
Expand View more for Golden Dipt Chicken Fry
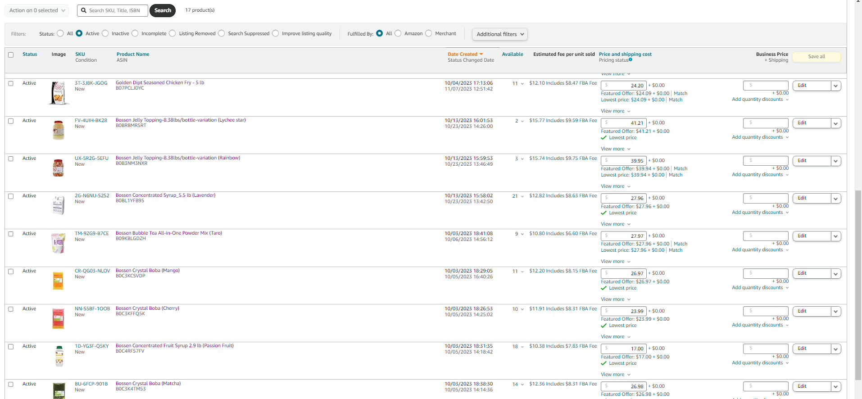[616, 111]
